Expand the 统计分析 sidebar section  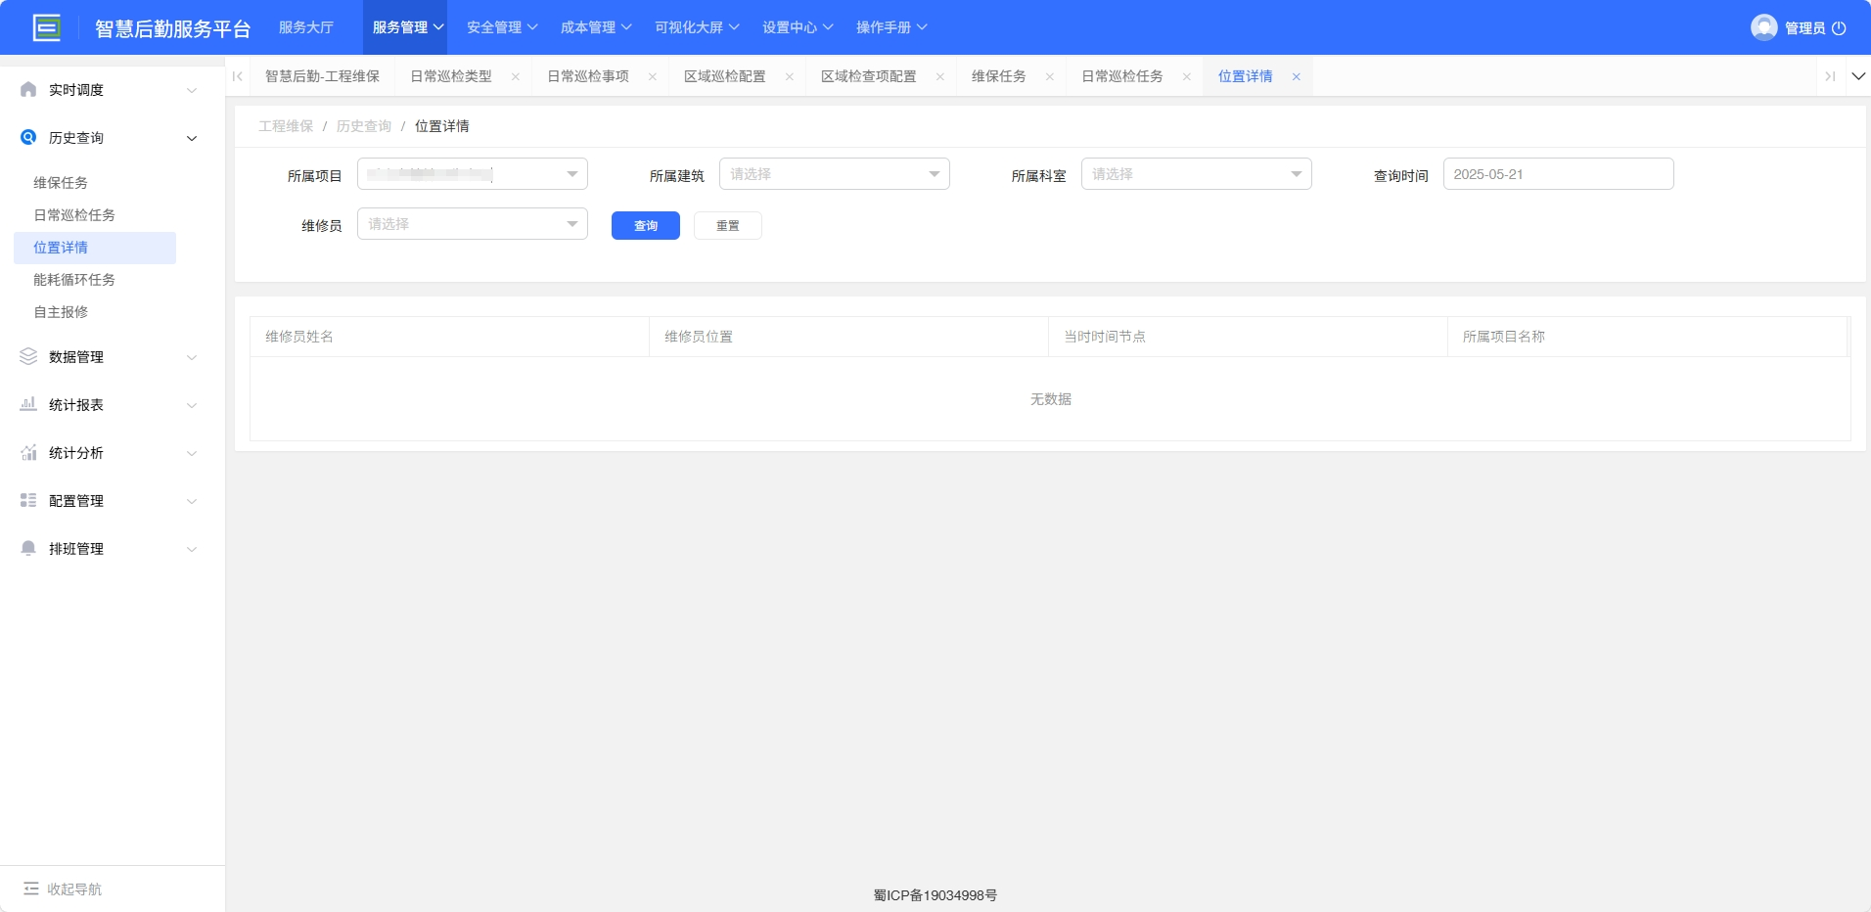point(192,453)
